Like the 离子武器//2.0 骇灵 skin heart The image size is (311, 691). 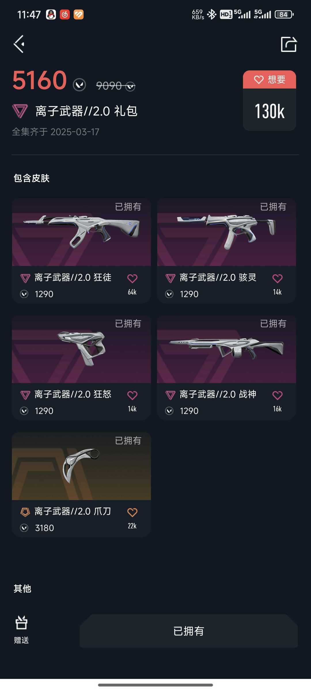click(277, 278)
